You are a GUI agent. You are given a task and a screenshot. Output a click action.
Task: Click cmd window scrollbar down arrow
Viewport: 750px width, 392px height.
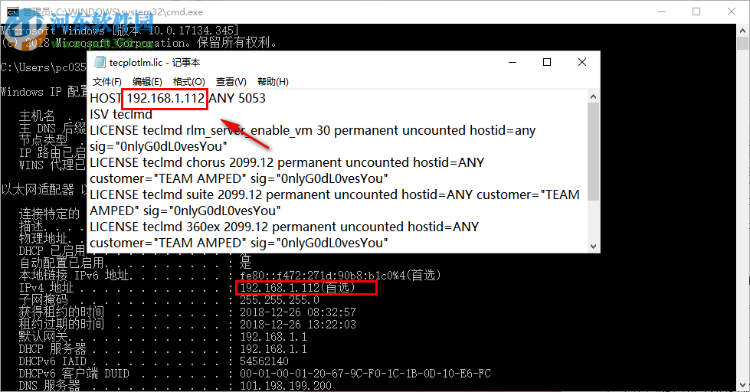click(x=743, y=385)
